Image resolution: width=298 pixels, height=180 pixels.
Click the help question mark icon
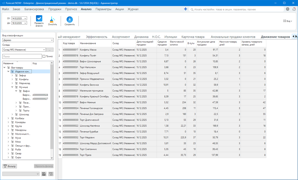pyautogui.click(x=294, y=9)
